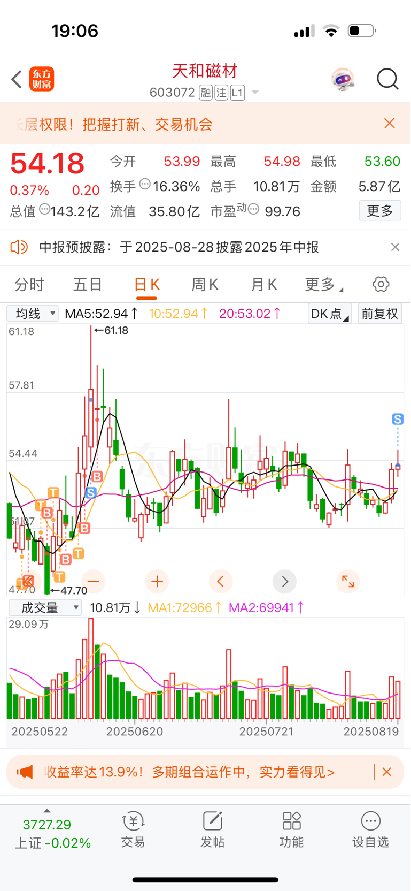Close the 权限 promotion banner
The image size is (411, 891).
(x=390, y=124)
